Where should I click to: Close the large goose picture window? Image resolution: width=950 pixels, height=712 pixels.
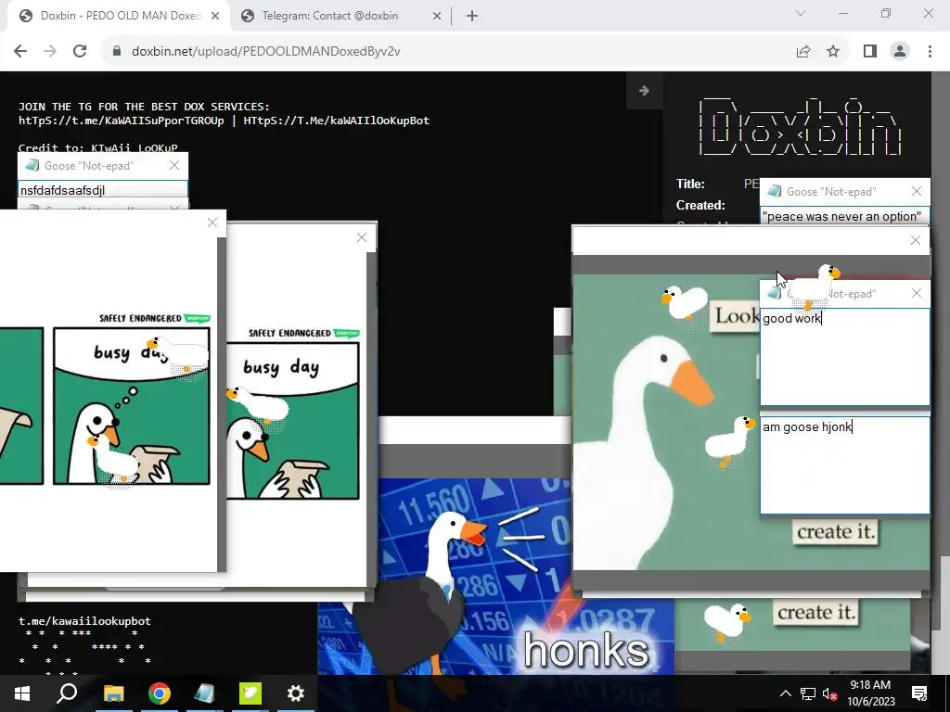(x=916, y=240)
